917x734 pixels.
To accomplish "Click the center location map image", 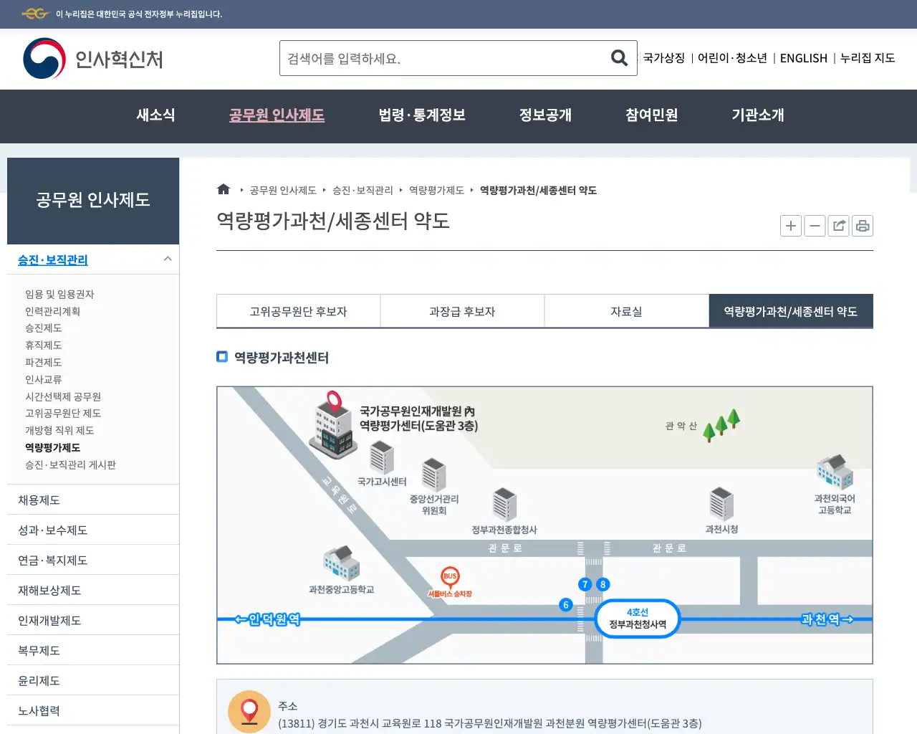I will (x=544, y=525).
